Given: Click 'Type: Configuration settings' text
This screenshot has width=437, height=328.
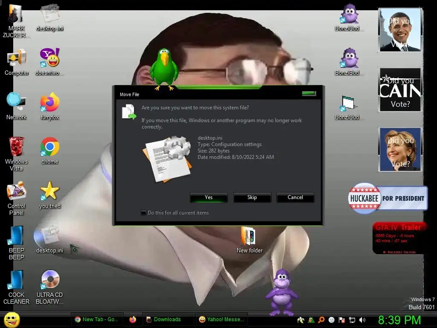Looking at the screenshot, I should [230, 144].
